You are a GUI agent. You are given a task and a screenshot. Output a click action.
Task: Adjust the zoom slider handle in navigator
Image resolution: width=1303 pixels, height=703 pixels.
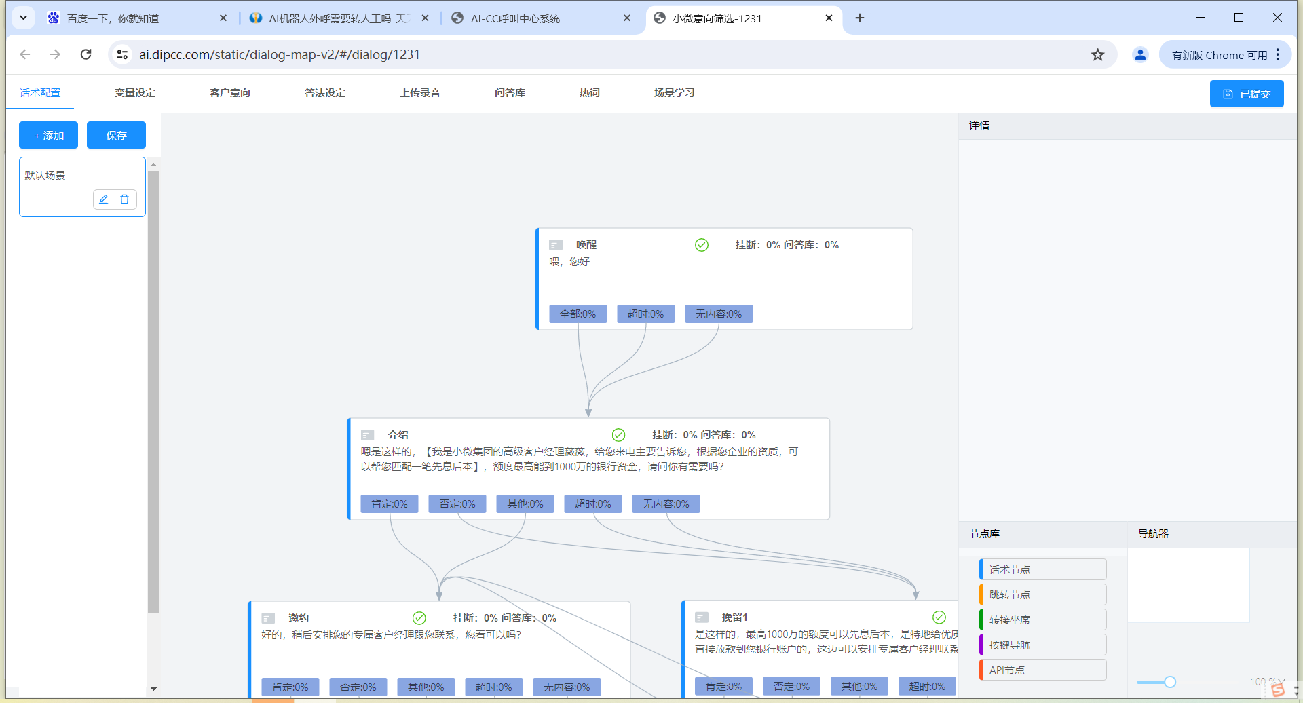(x=1170, y=682)
